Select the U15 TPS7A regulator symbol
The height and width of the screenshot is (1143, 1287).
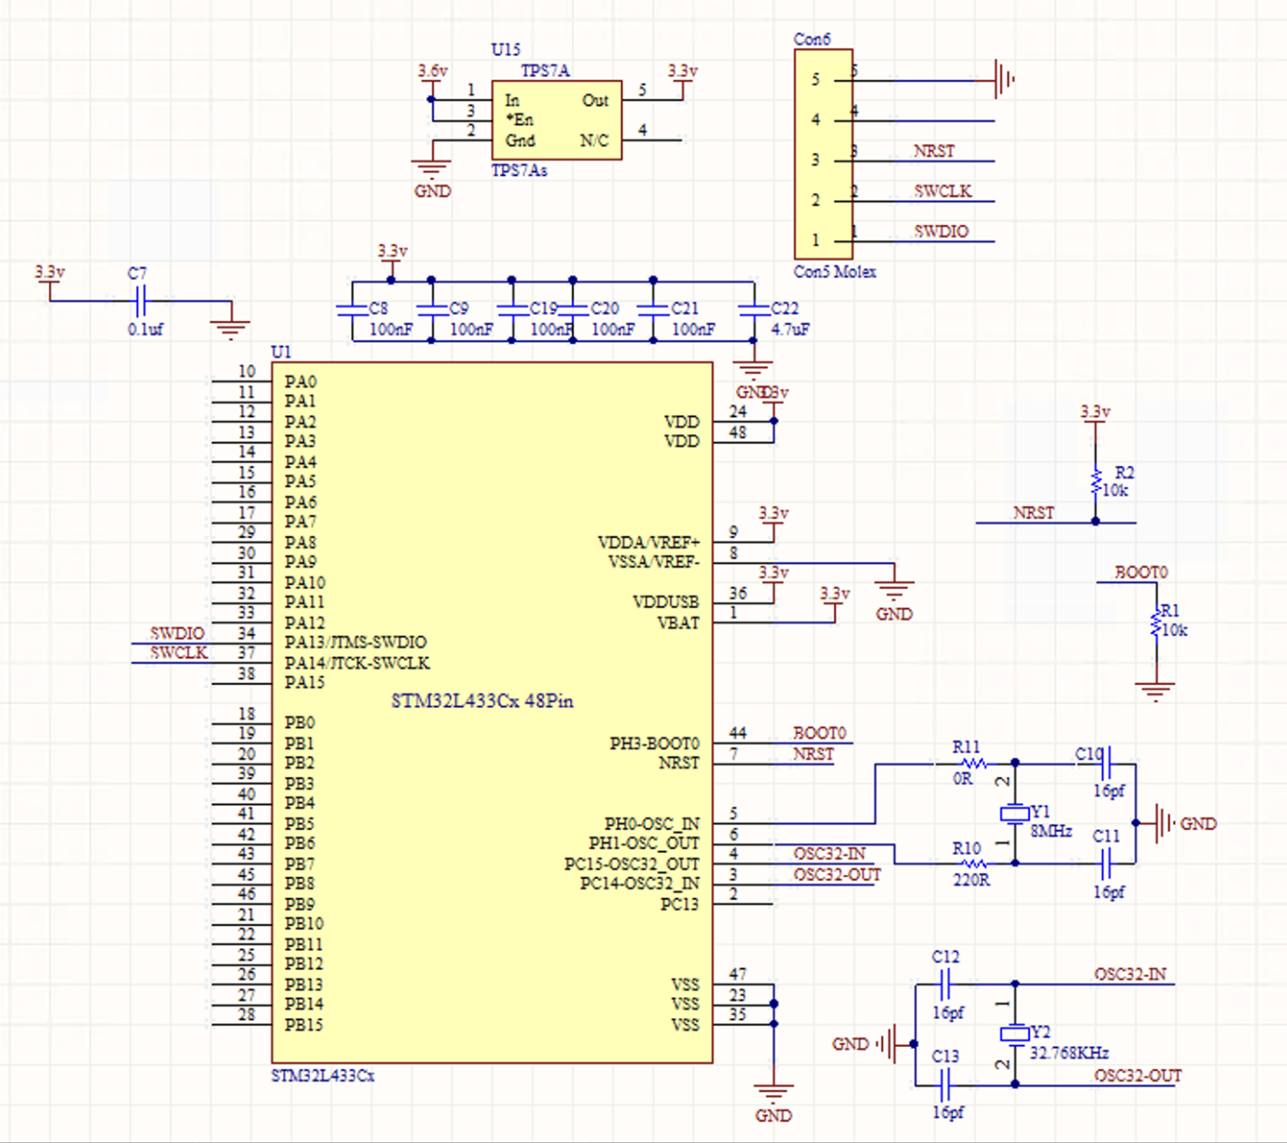tap(555, 120)
